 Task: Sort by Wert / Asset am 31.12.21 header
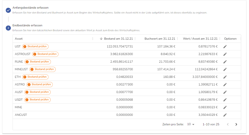click(x=200, y=39)
